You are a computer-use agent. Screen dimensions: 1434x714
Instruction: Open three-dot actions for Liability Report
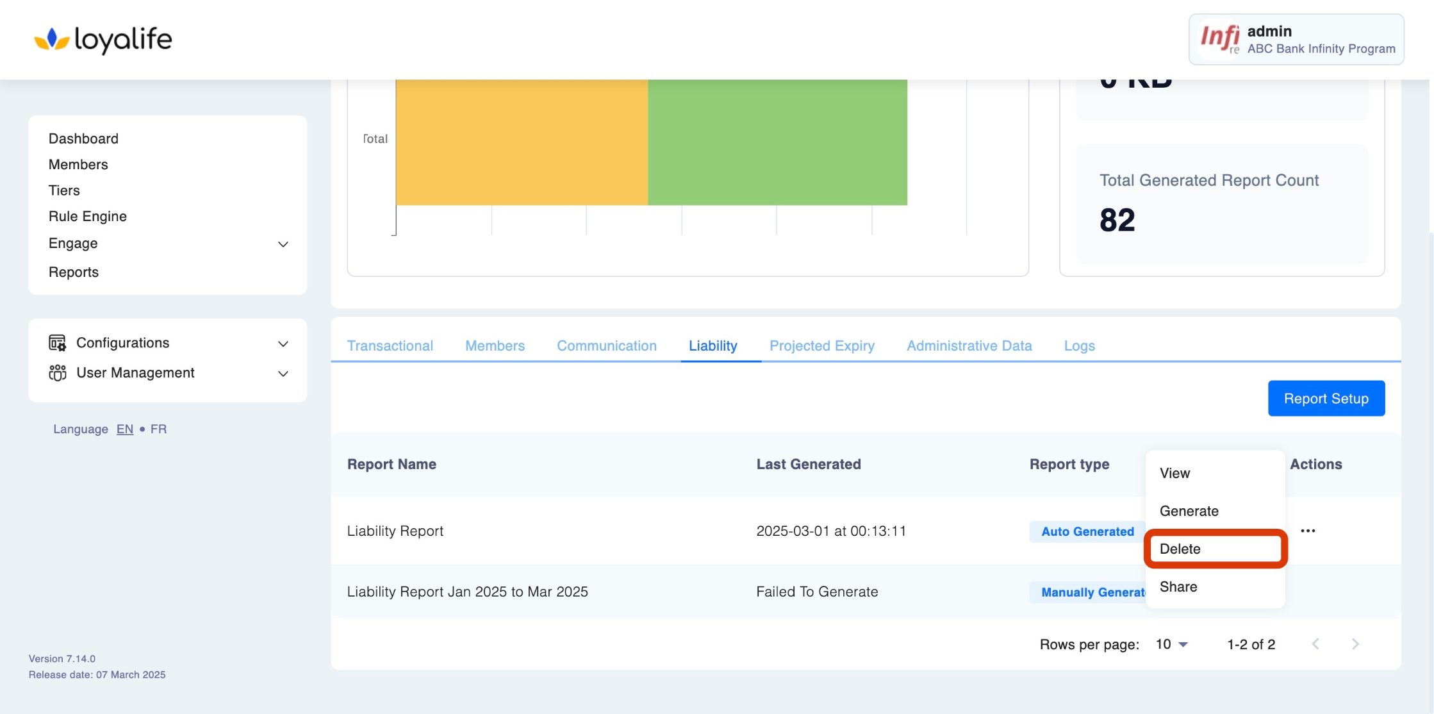(x=1308, y=531)
